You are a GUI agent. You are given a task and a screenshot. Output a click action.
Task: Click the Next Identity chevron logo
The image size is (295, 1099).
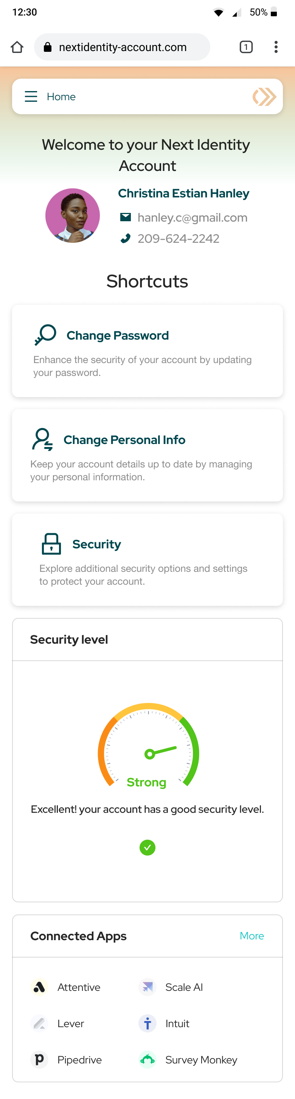click(x=264, y=96)
